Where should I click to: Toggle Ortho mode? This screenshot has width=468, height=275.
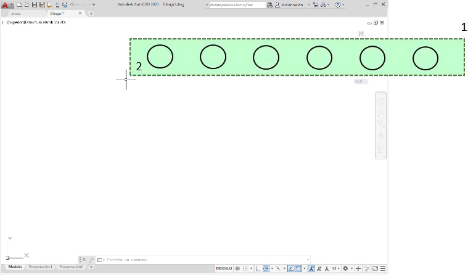(258, 268)
